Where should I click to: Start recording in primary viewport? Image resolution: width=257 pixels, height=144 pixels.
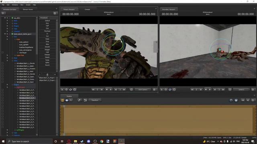pyautogui.click(x=107, y=90)
